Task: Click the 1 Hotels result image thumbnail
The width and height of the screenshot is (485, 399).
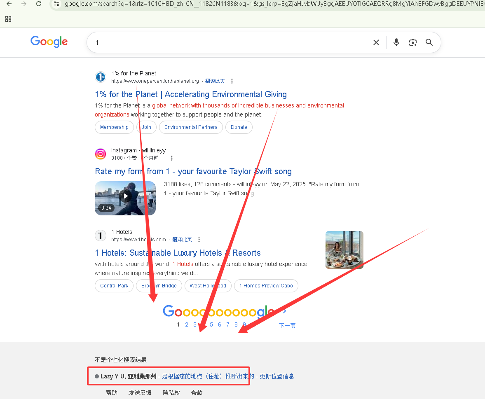Action: point(344,250)
